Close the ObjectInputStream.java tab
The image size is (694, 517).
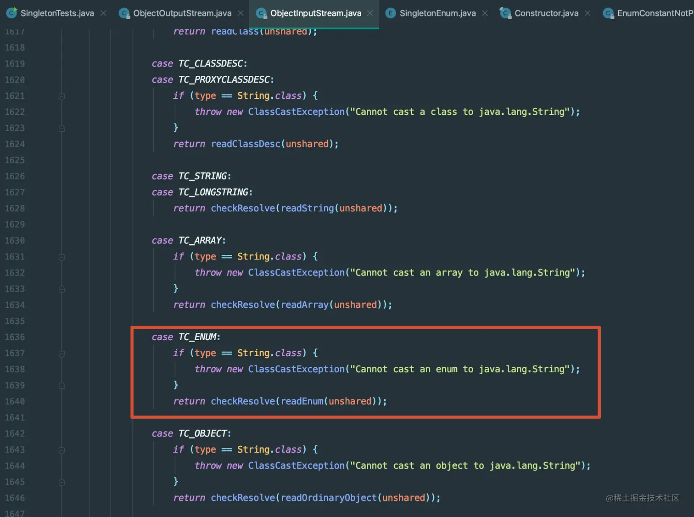[x=370, y=13]
